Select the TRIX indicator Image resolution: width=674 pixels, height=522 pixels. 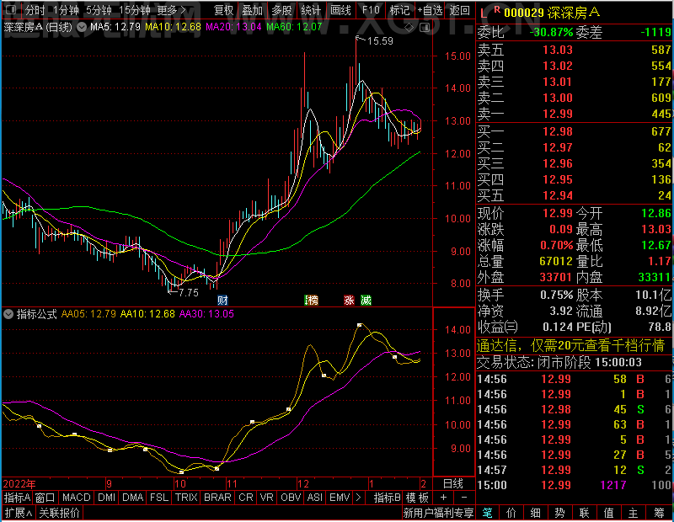coord(186,498)
